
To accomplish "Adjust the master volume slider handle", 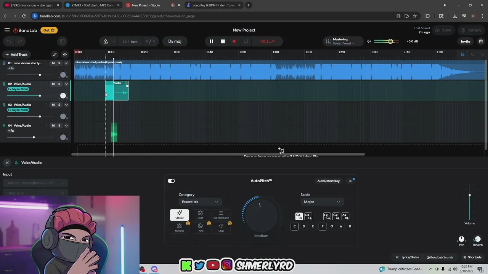I will pos(390,41).
